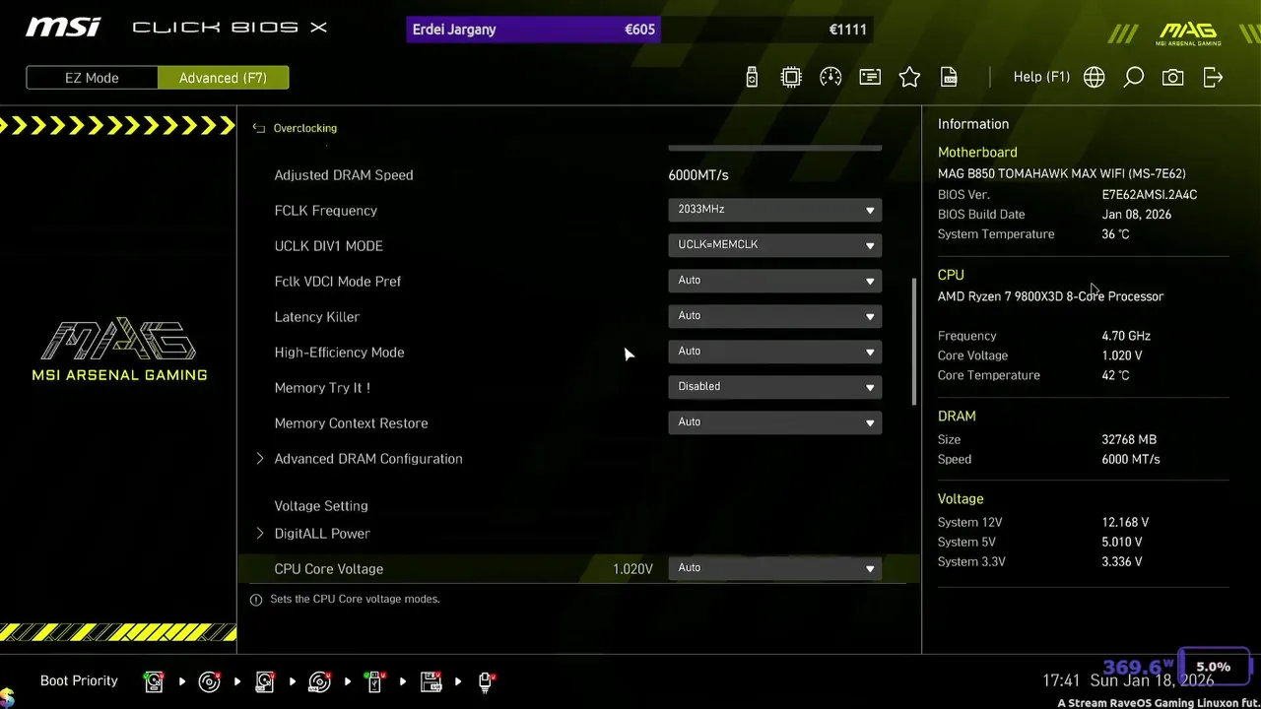Select the first optical disc boot priority icon
This screenshot has width=1261, height=709.
209,681
